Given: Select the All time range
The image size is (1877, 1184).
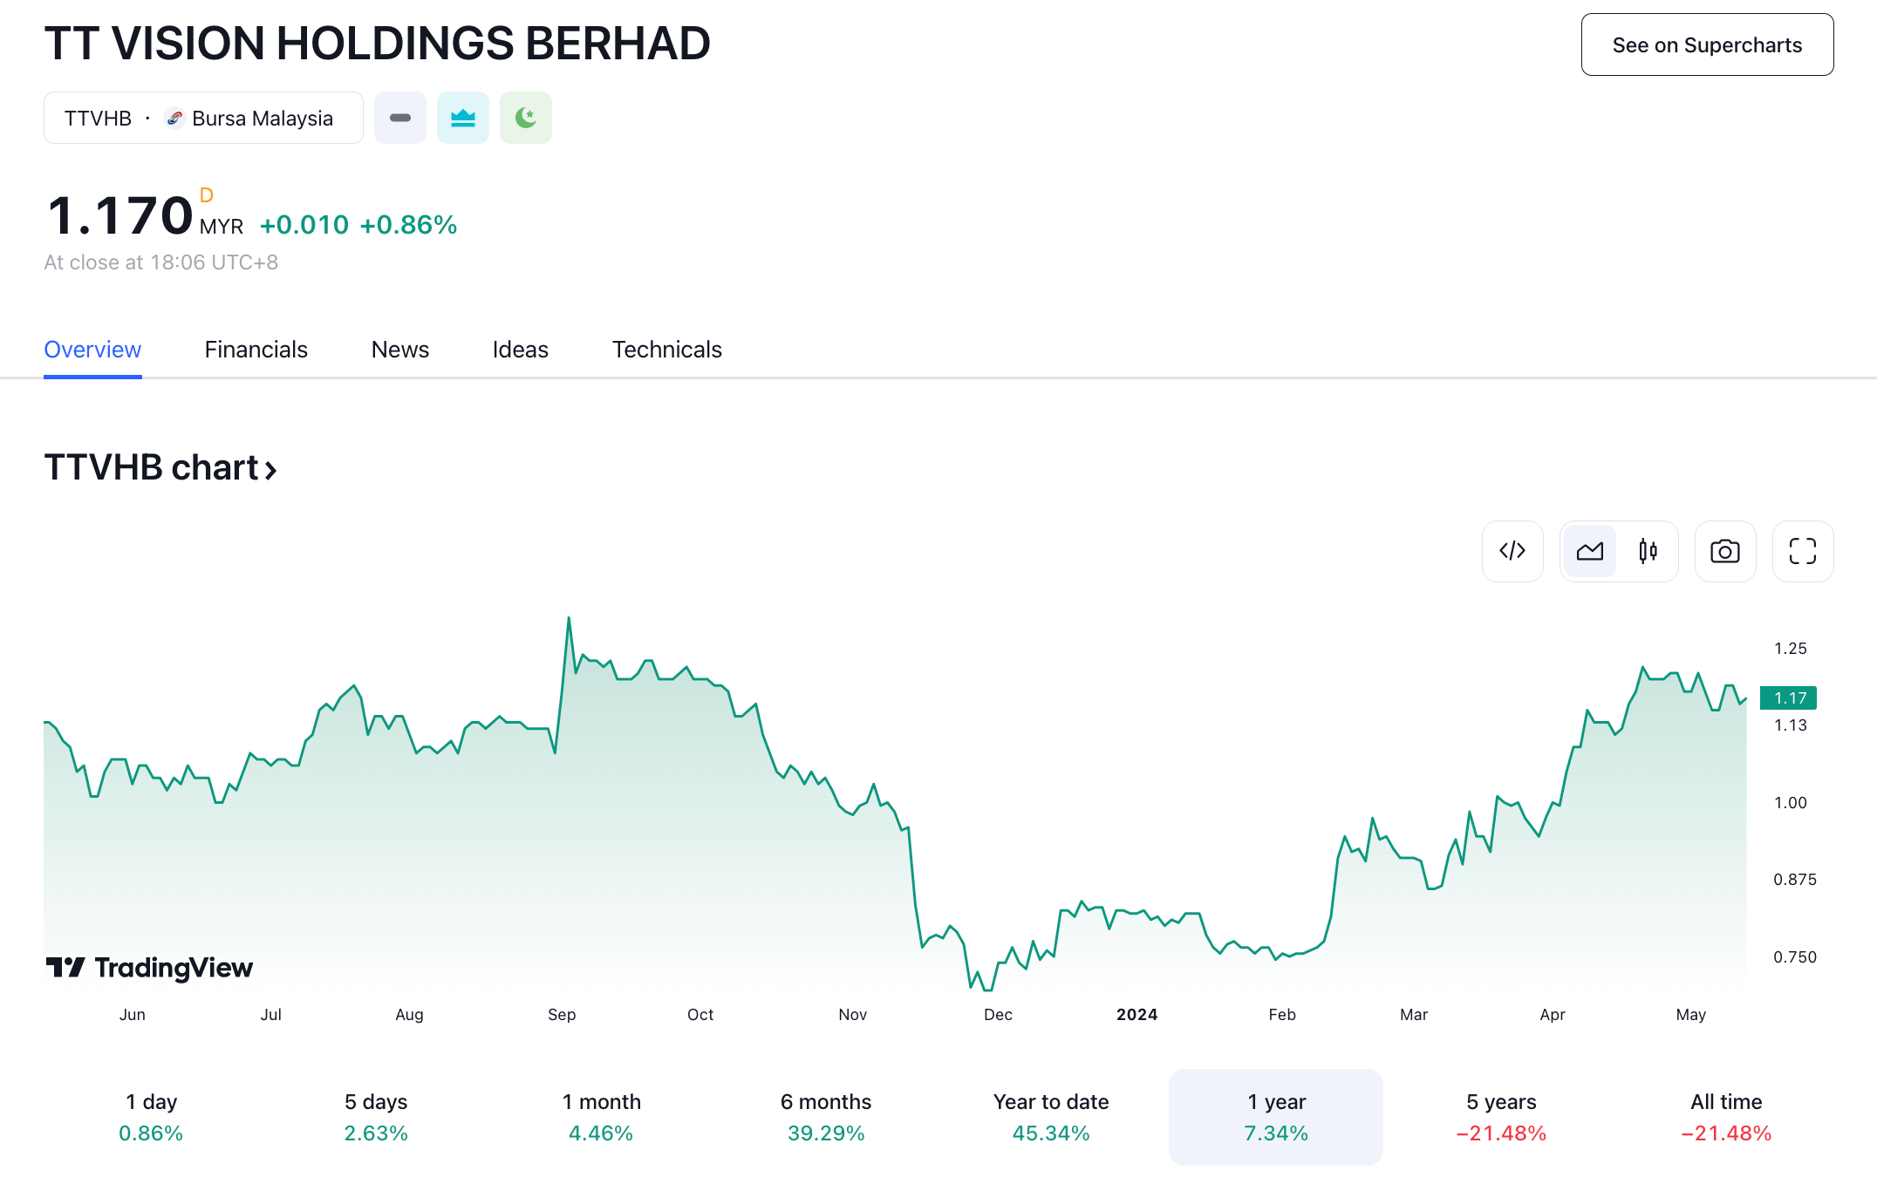Looking at the screenshot, I should tap(1726, 1117).
